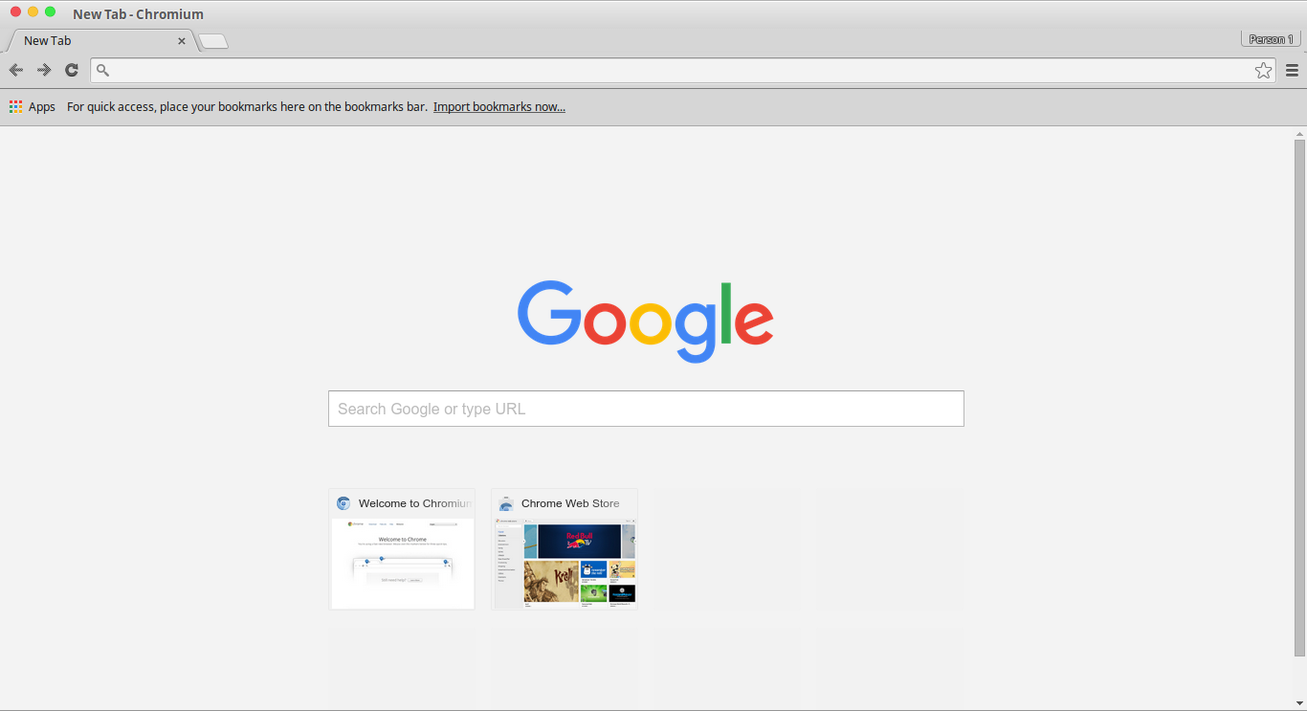Screen dimensions: 1307x711
Task: Click the bookmarks bar quick access hint text
Action: click(247, 107)
